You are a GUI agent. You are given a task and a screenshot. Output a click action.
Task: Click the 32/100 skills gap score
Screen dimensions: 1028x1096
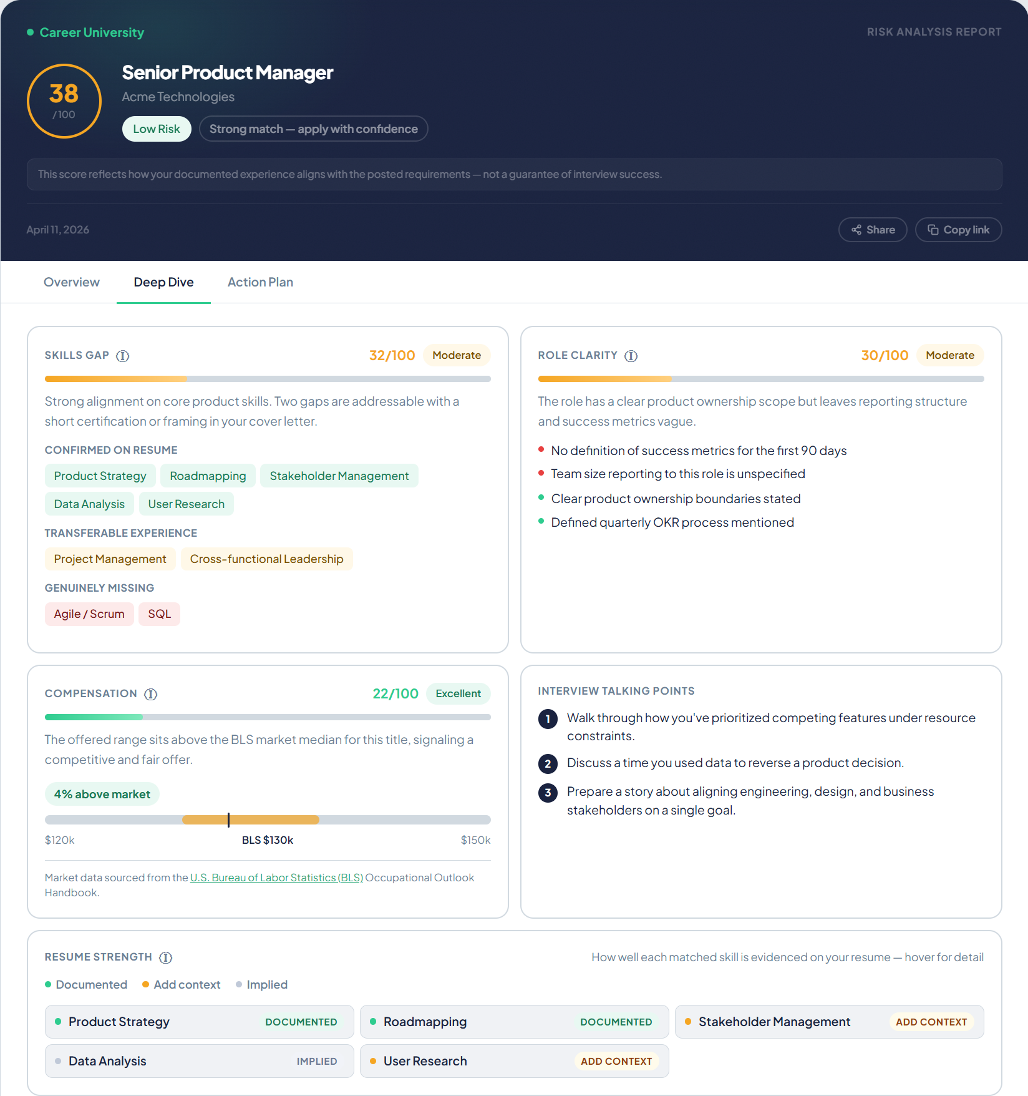(x=392, y=355)
